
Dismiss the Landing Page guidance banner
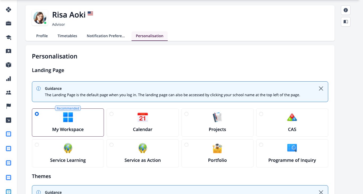tap(321, 88)
